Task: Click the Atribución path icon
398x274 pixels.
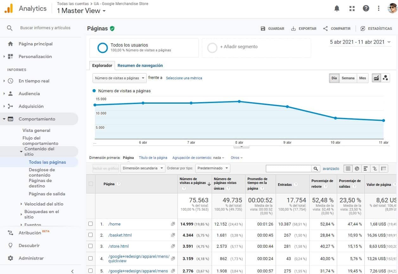Action: pyautogui.click(x=10, y=233)
